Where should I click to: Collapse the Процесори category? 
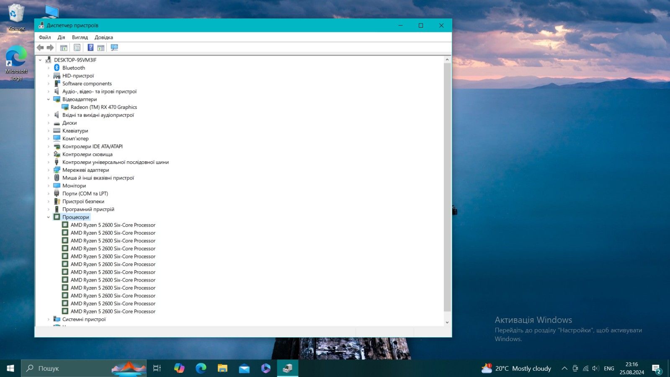pos(48,217)
